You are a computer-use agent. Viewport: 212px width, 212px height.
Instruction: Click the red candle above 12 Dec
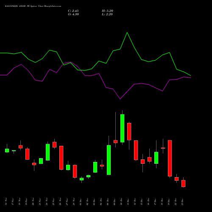tap(136, 150)
